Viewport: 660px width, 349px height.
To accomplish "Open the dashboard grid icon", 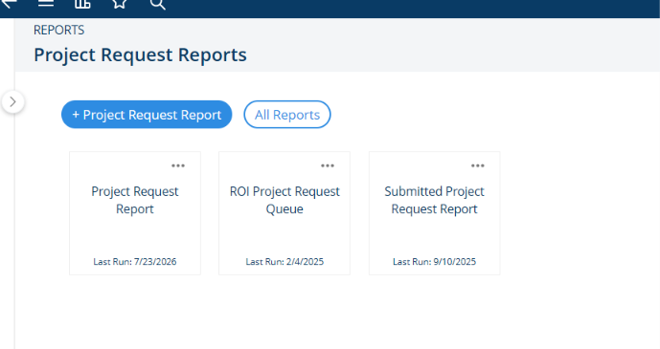I will (x=82, y=4).
